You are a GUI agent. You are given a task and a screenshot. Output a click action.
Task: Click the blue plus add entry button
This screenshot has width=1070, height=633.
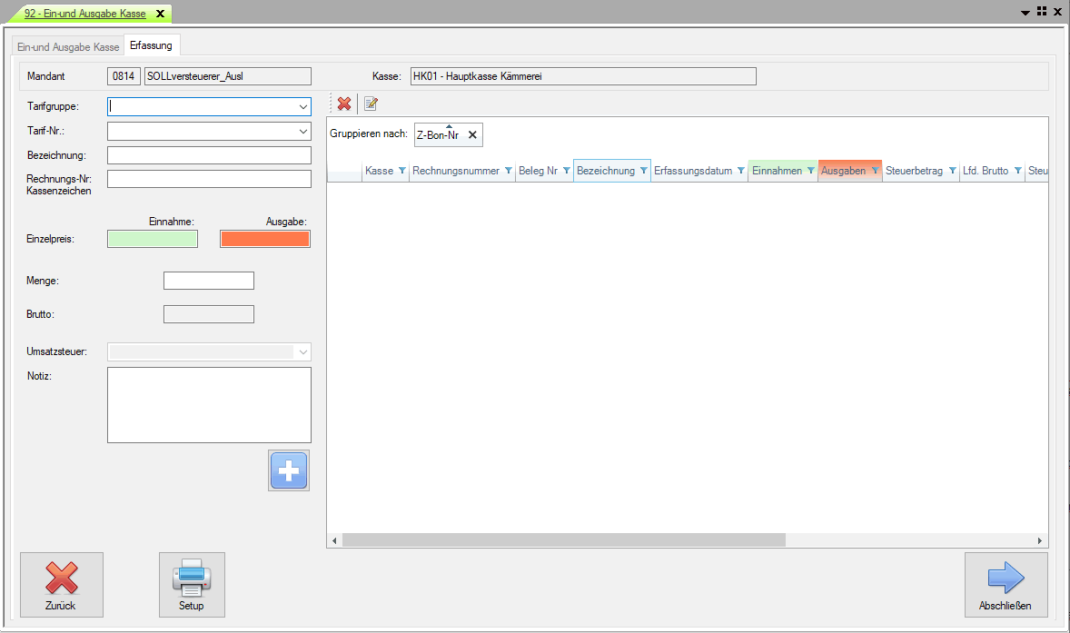(289, 470)
